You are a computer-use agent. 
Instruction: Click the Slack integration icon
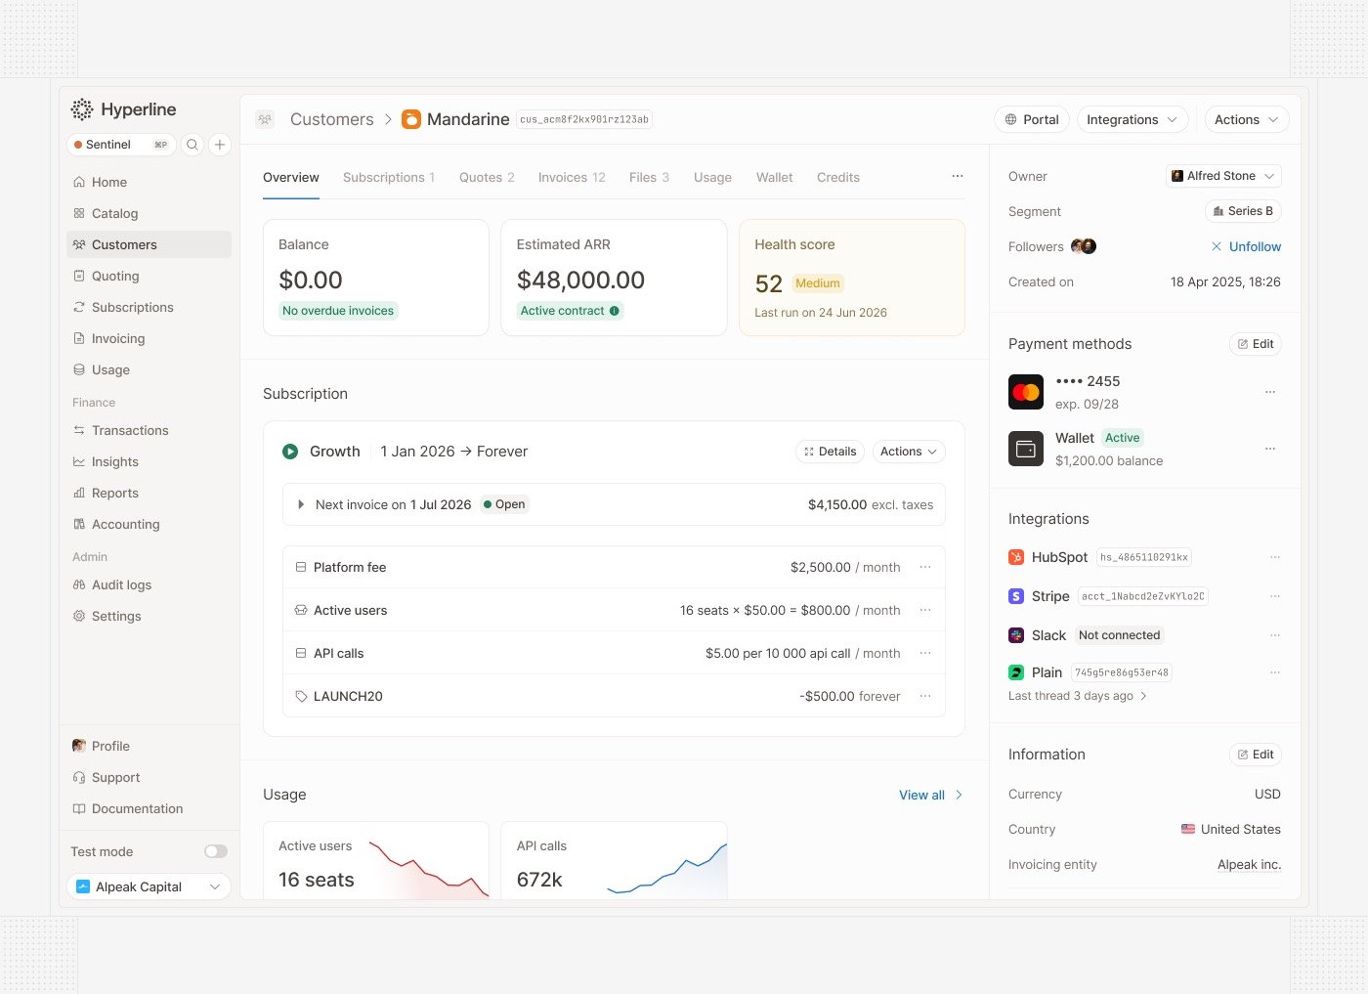coord(1016,635)
